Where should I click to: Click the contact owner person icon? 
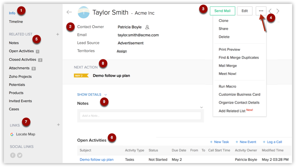click(x=147, y=27)
